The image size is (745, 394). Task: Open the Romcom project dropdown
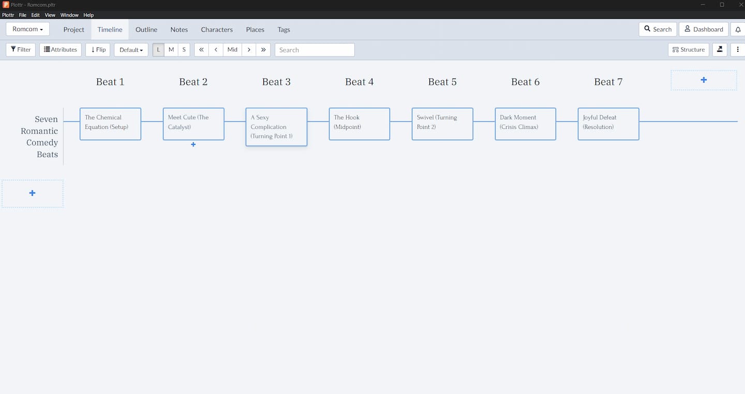click(x=28, y=30)
